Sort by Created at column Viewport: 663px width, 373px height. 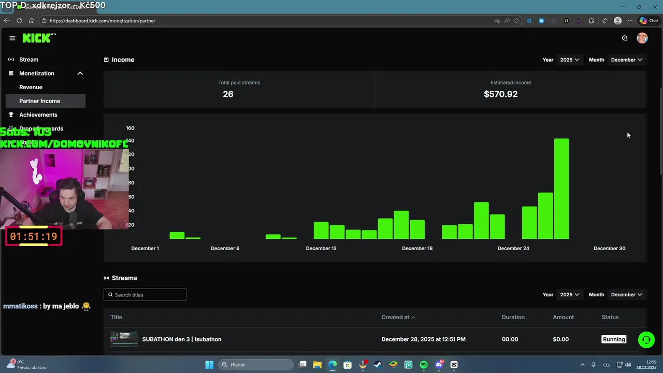[398, 317]
